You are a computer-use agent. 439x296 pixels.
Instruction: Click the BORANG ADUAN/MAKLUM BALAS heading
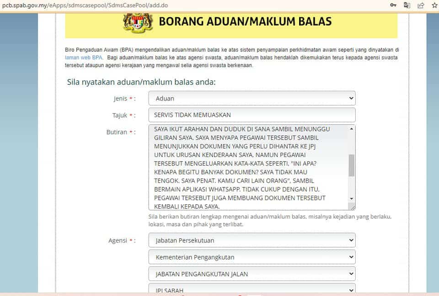(245, 21)
